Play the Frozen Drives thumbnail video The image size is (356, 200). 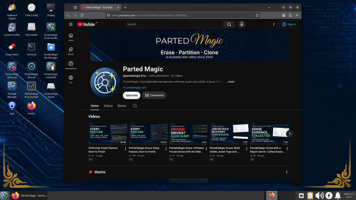pos(189,134)
